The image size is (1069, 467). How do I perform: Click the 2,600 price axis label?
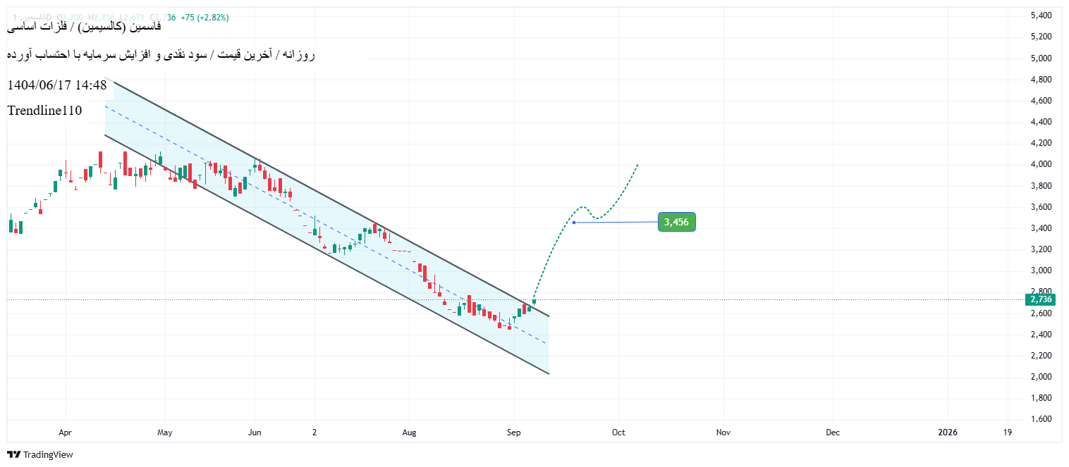[x=1041, y=313]
